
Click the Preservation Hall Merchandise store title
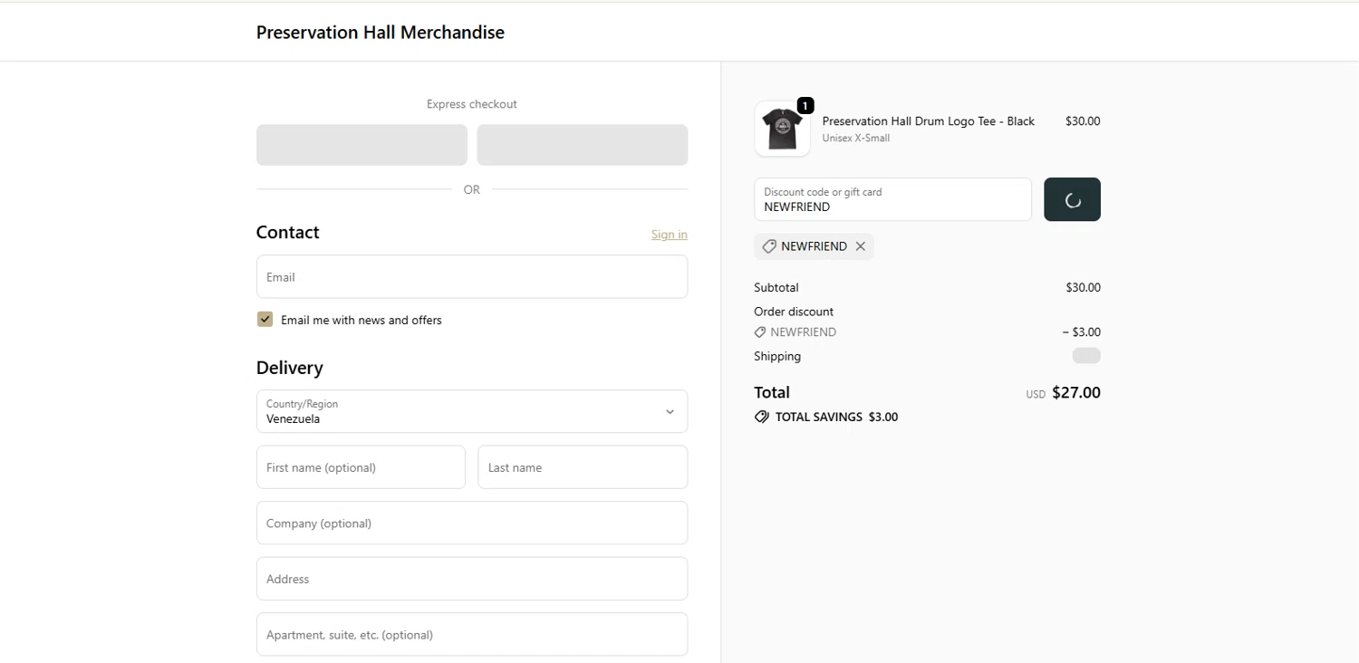click(x=381, y=33)
